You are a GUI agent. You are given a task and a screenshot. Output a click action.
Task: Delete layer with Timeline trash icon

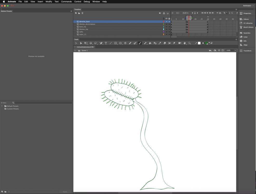pos(83,13)
